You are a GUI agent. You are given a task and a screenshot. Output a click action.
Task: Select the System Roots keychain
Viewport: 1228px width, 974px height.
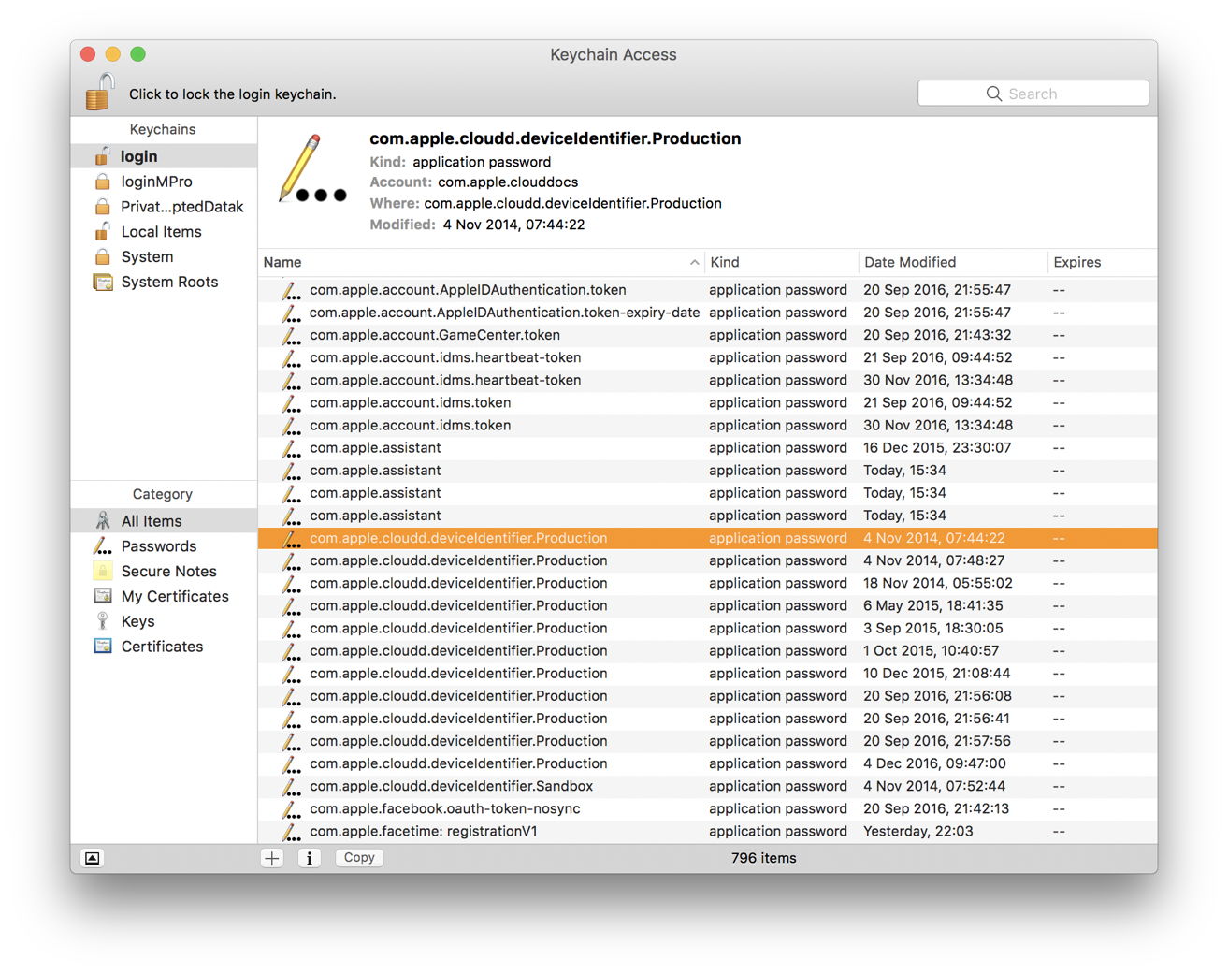pyautogui.click(x=168, y=282)
